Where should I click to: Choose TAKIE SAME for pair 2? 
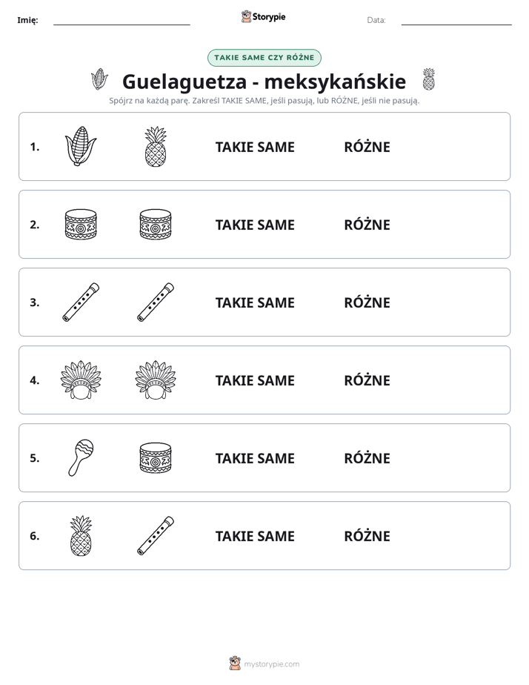[x=255, y=225]
